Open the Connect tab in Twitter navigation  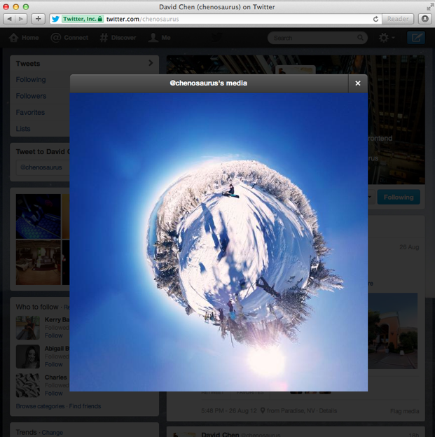coord(69,38)
